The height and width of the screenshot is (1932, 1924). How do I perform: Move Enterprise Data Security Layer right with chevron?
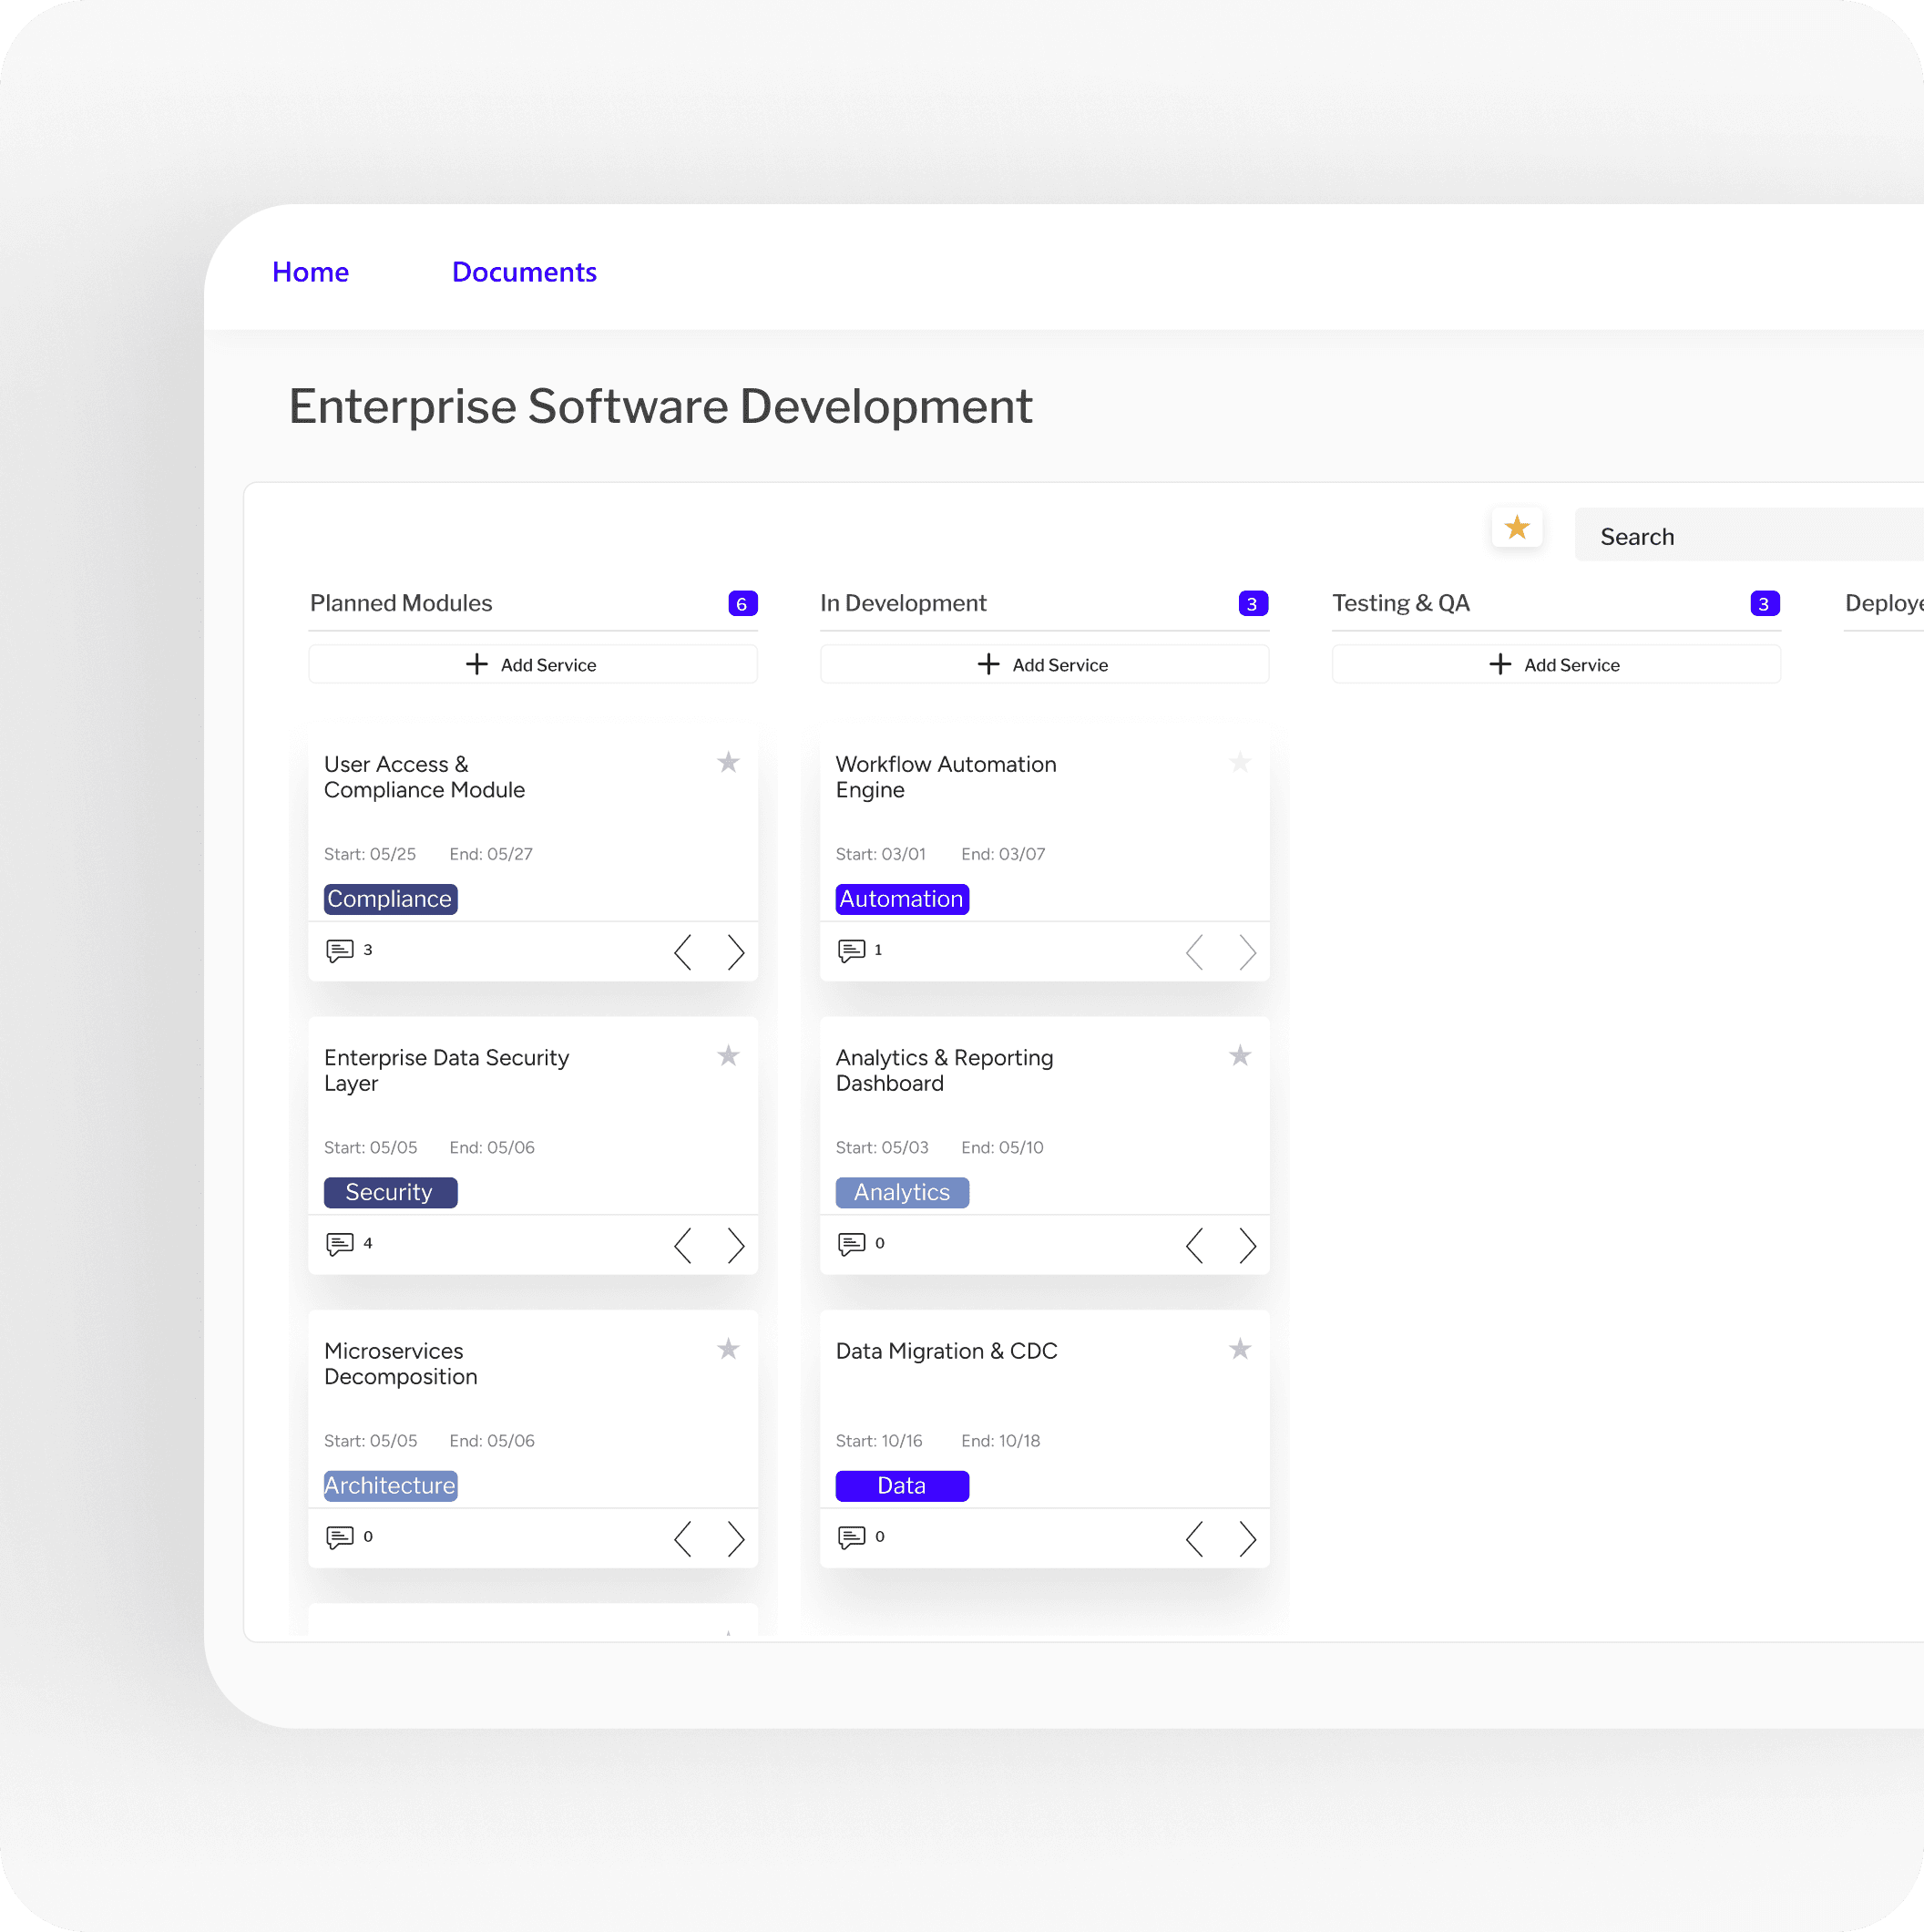click(735, 1245)
